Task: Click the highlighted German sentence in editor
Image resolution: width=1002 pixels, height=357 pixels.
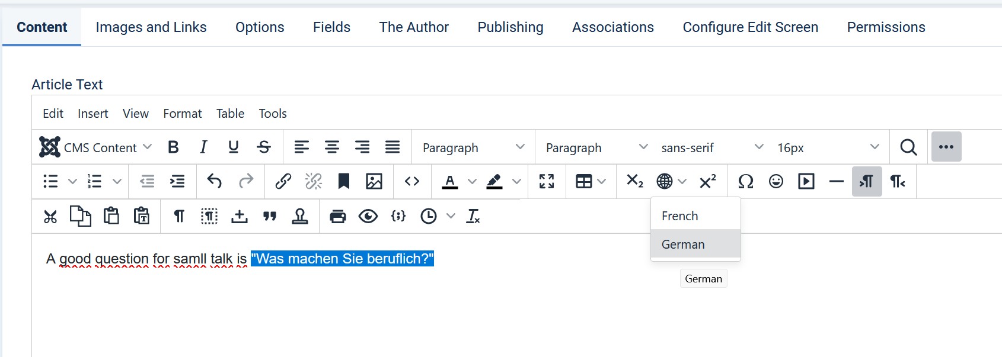Action: pos(342,259)
